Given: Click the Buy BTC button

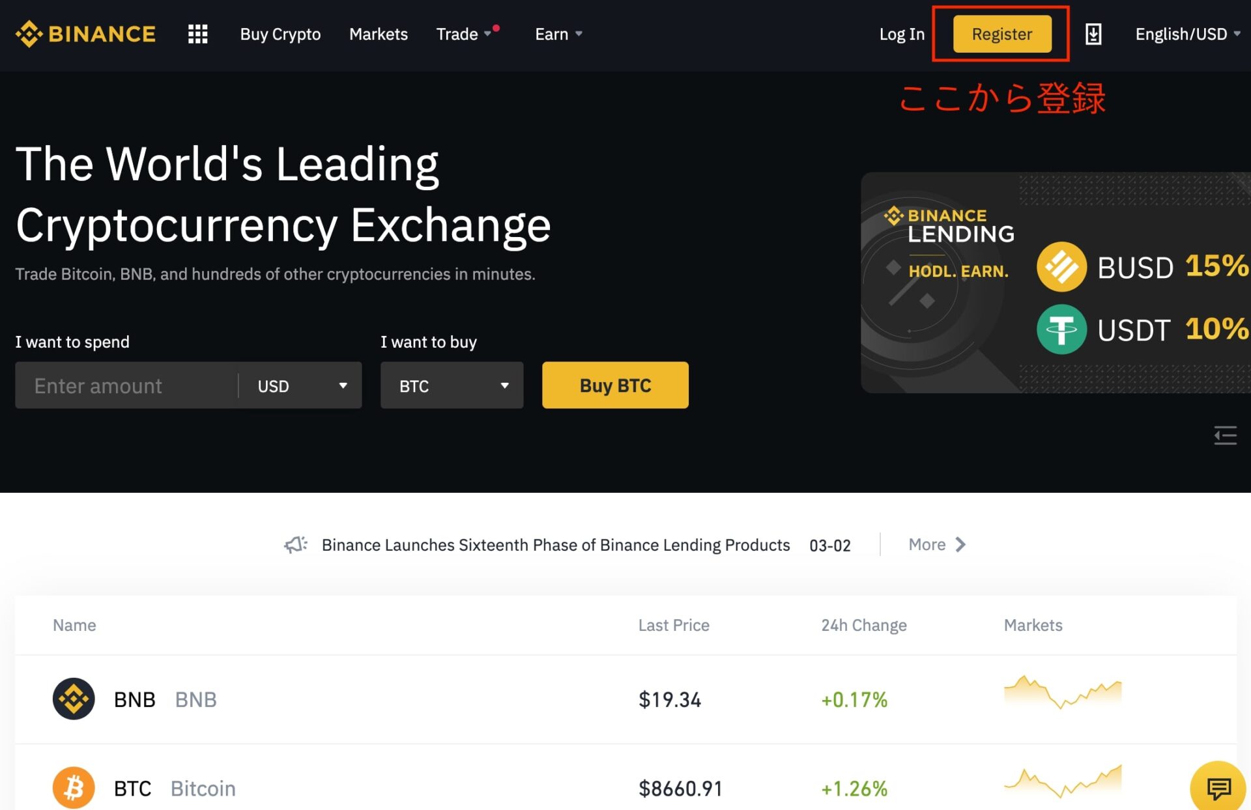Looking at the screenshot, I should [615, 385].
